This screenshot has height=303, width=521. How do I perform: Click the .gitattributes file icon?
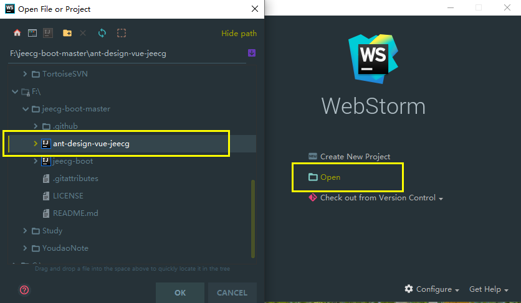pyautogui.click(x=46, y=179)
